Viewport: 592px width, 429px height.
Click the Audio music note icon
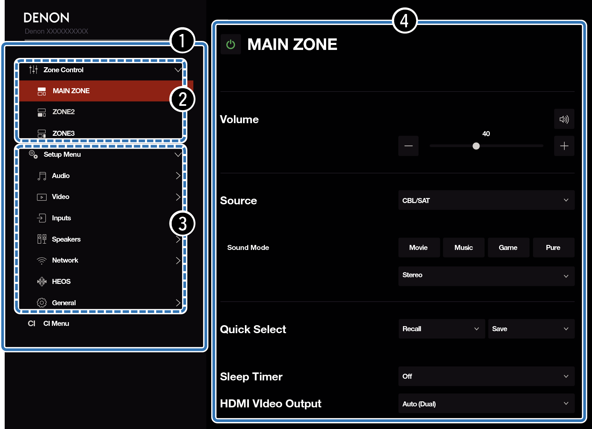[42, 176]
